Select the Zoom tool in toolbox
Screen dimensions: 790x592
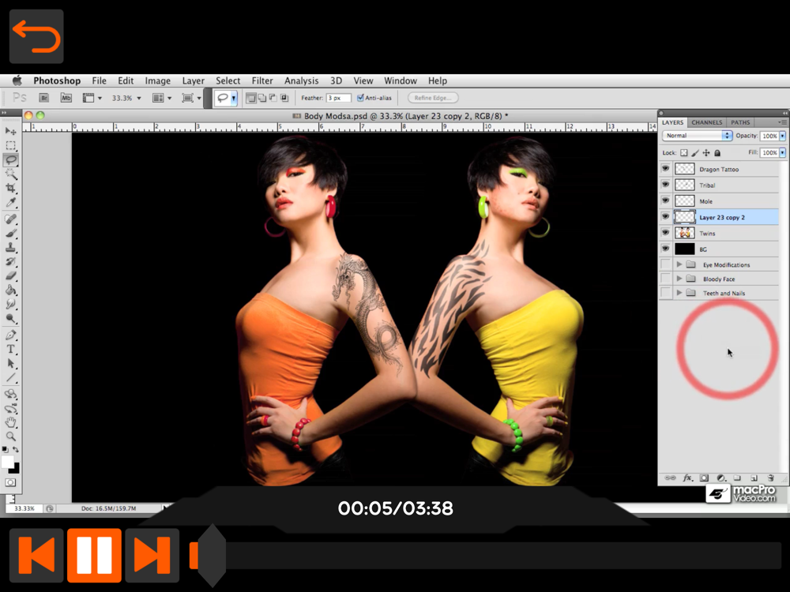coord(10,437)
